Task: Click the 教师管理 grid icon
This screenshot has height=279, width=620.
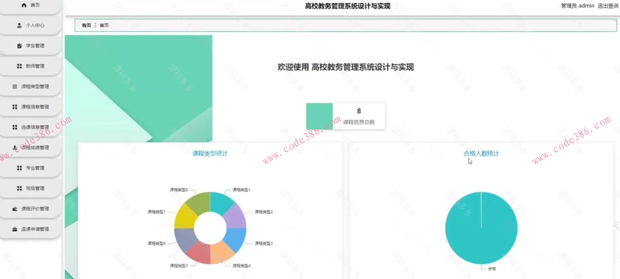Action: (x=19, y=66)
